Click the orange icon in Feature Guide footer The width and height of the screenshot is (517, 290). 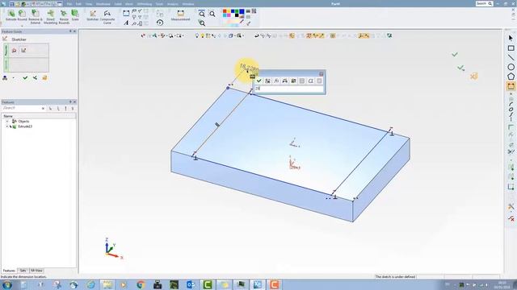[x=44, y=78]
